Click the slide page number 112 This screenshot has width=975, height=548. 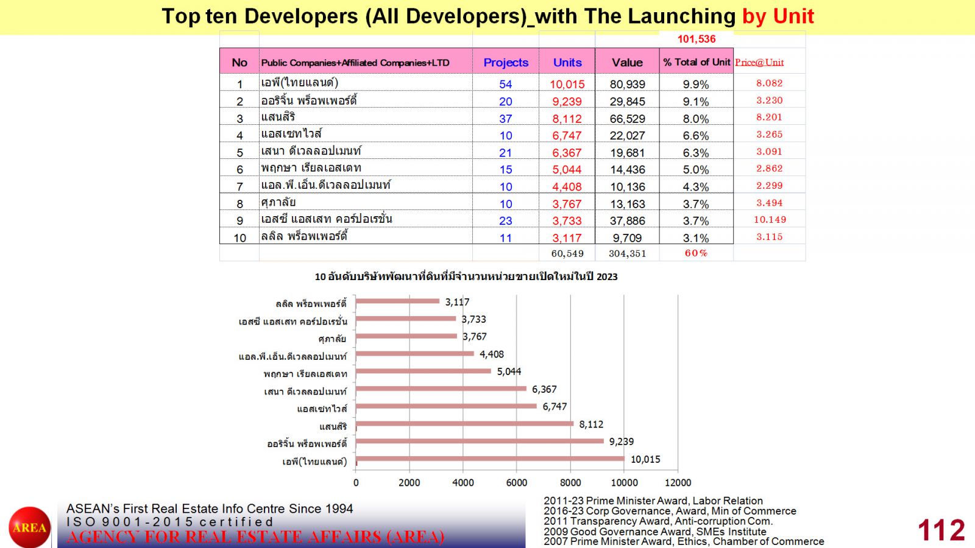click(941, 530)
